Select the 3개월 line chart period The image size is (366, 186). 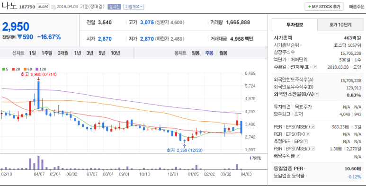[x=63, y=53]
